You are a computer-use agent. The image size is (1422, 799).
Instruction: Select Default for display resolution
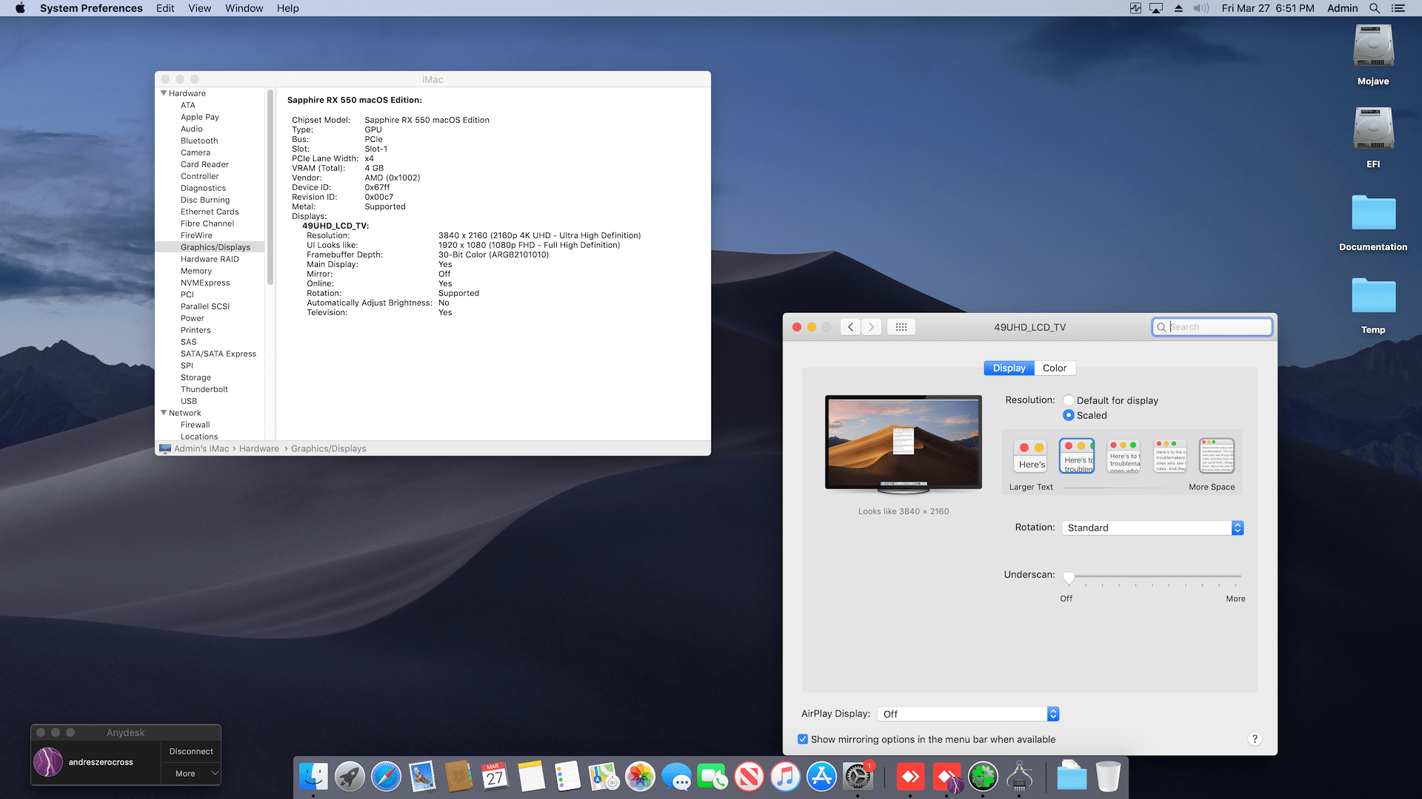(x=1069, y=400)
